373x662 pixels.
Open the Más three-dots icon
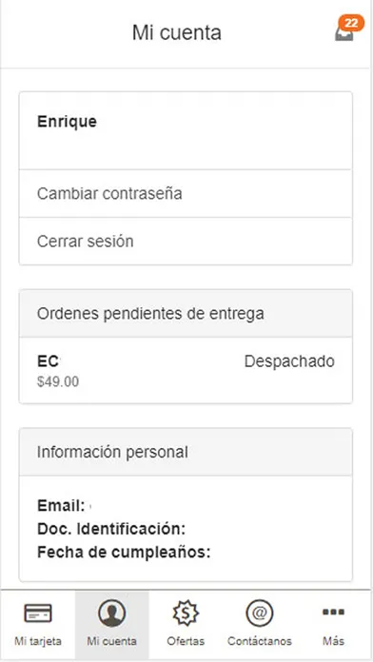(x=333, y=612)
